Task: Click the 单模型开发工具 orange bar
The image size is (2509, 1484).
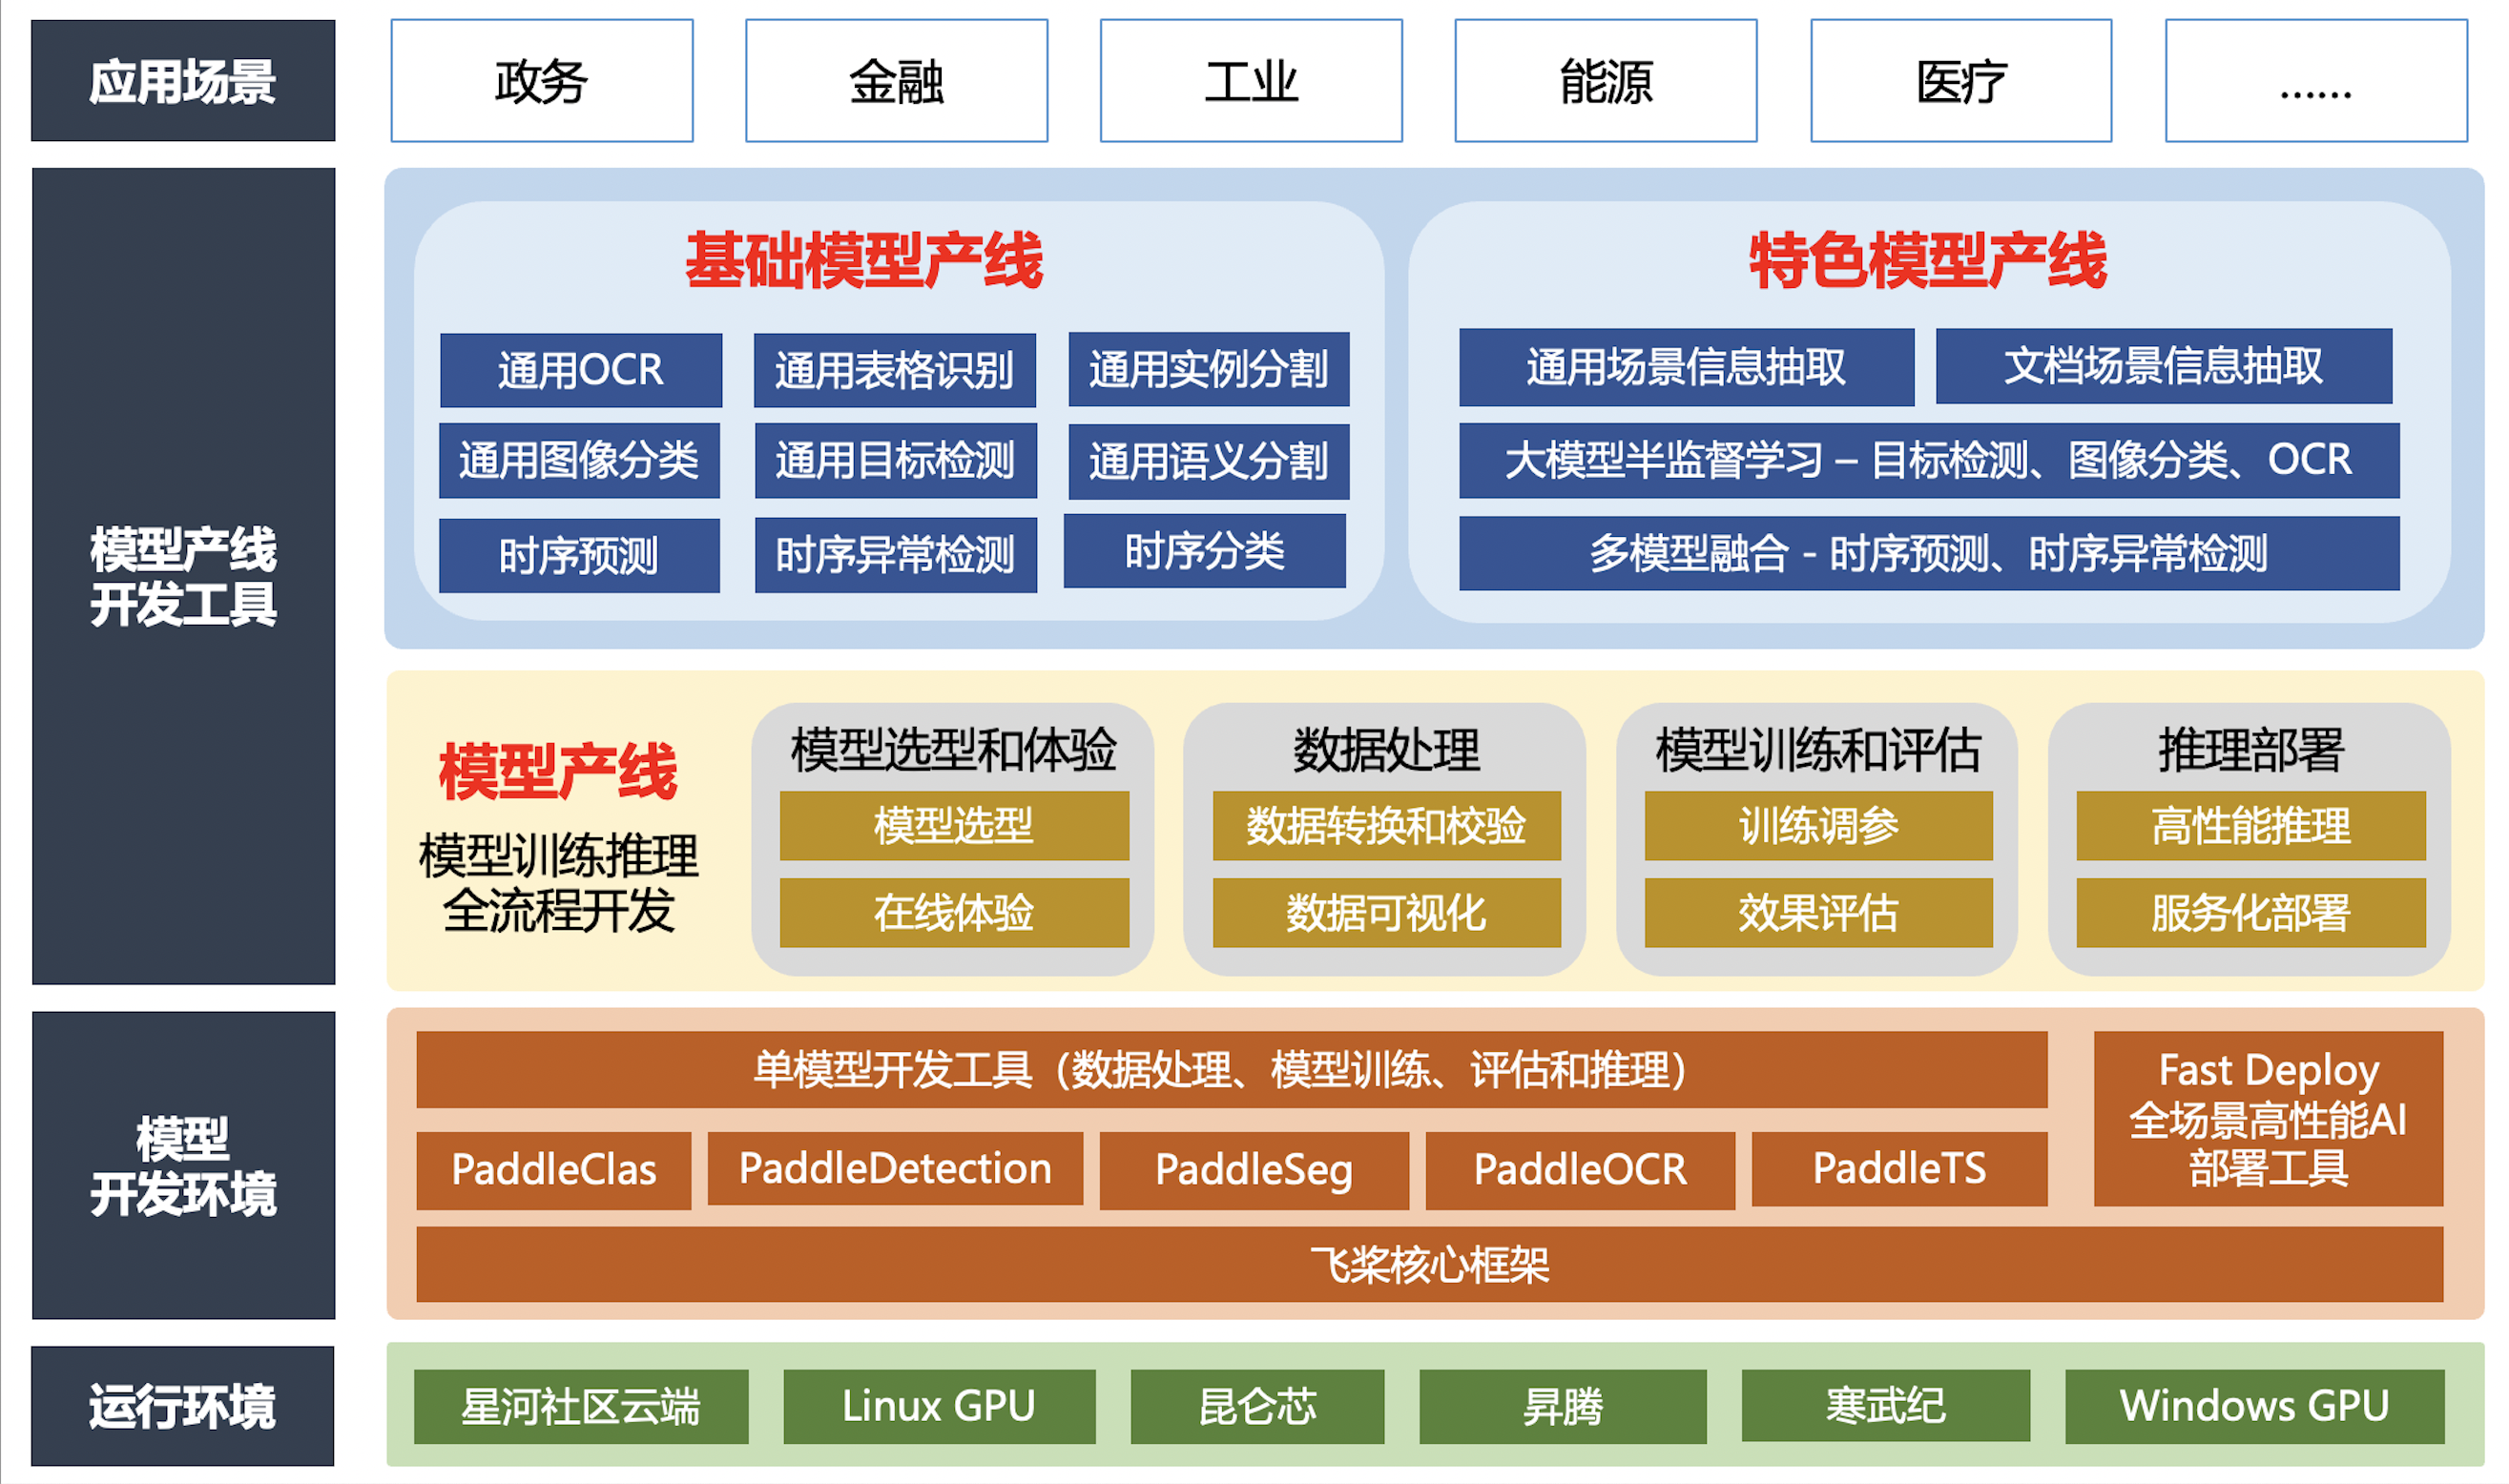Action: point(1232,1070)
